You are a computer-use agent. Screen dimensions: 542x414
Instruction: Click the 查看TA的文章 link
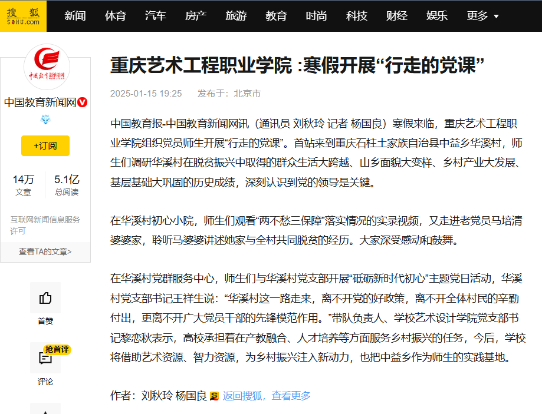[45, 251]
